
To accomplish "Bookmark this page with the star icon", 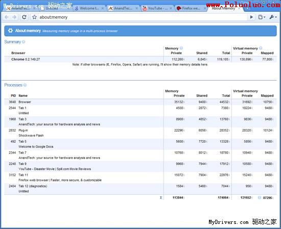I will click(34, 17).
